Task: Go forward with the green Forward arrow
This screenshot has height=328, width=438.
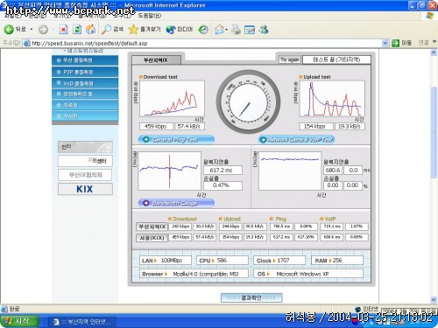Action: coord(43,30)
